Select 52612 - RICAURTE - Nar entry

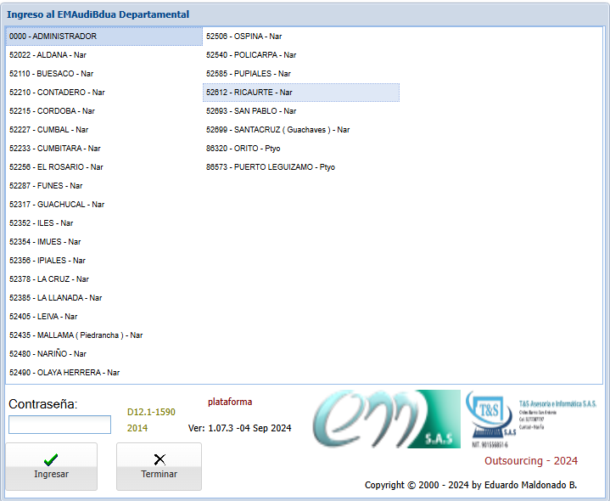[x=249, y=93]
